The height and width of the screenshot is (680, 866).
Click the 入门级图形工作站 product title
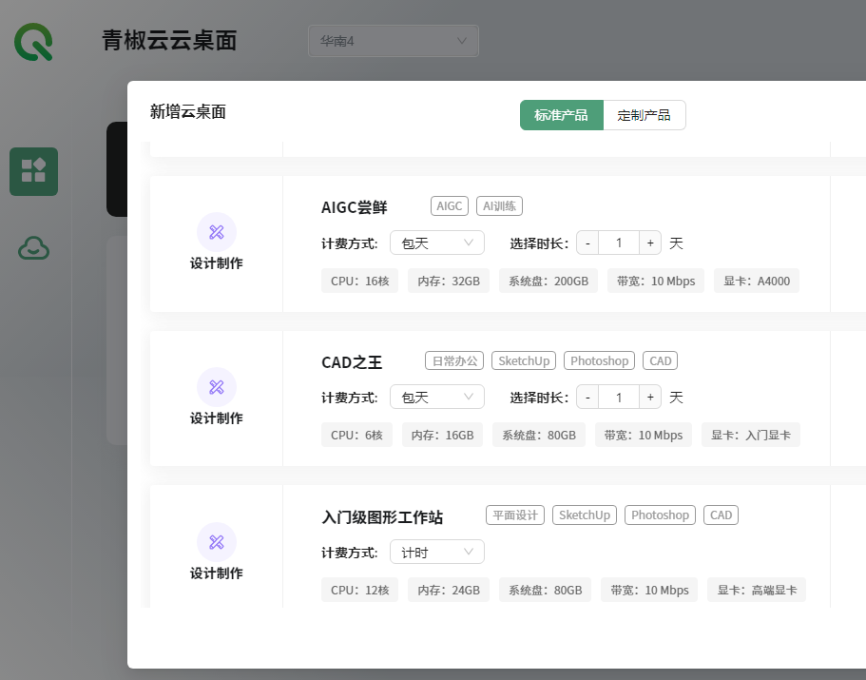[x=382, y=517]
